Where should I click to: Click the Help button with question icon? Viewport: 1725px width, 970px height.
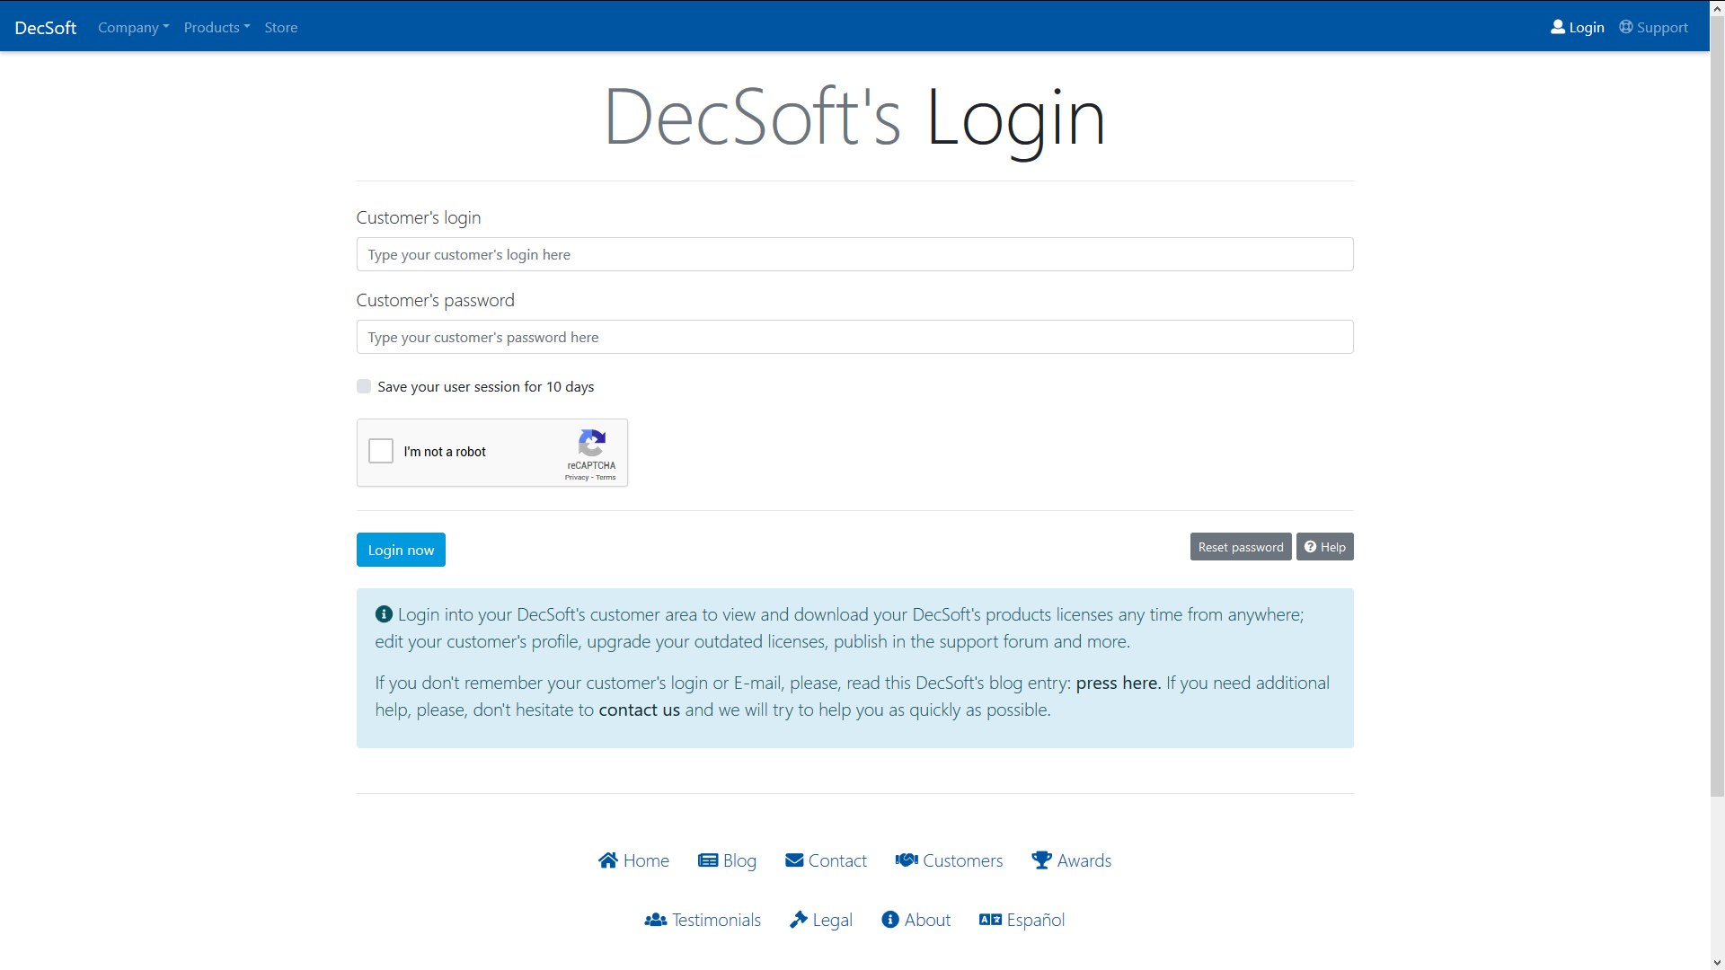1324,546
